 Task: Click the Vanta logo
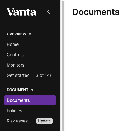[x=22, y=12]
